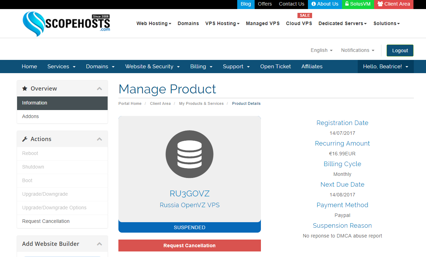
Task: Click the wrench icon beside Actions
Action: (25, 139)
